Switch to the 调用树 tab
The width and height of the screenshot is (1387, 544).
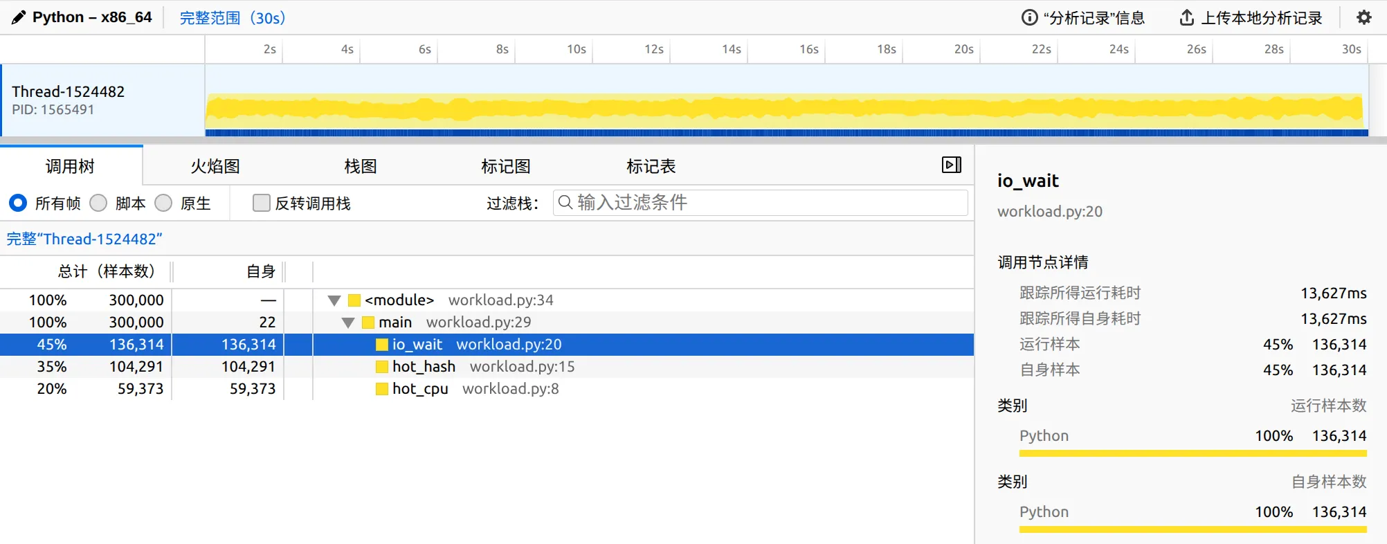point(71,166)
